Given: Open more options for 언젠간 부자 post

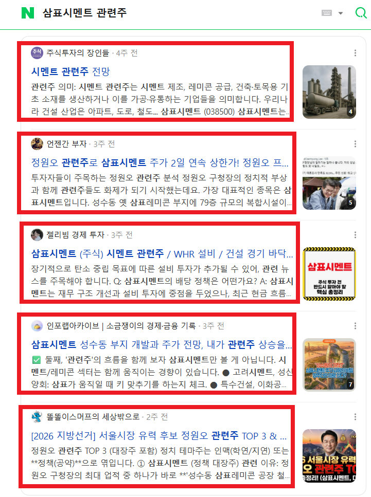Looking at the screenshot, I should (355, 144).
